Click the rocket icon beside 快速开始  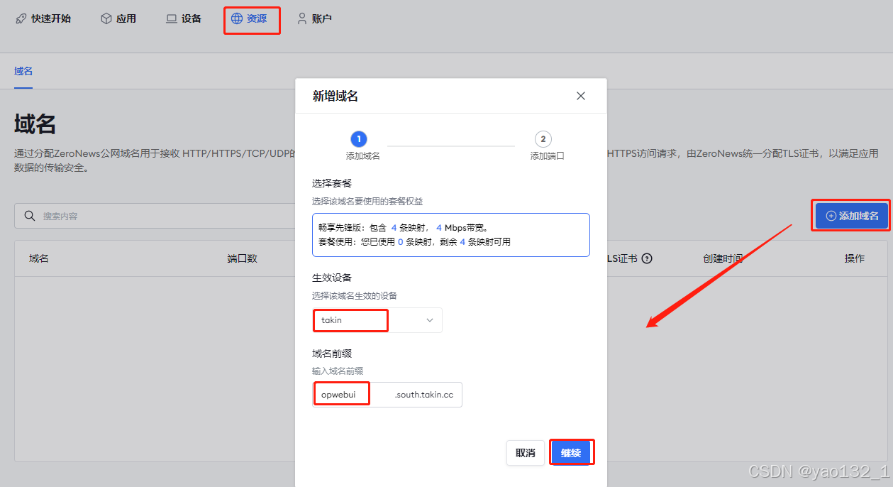(21, 18)
